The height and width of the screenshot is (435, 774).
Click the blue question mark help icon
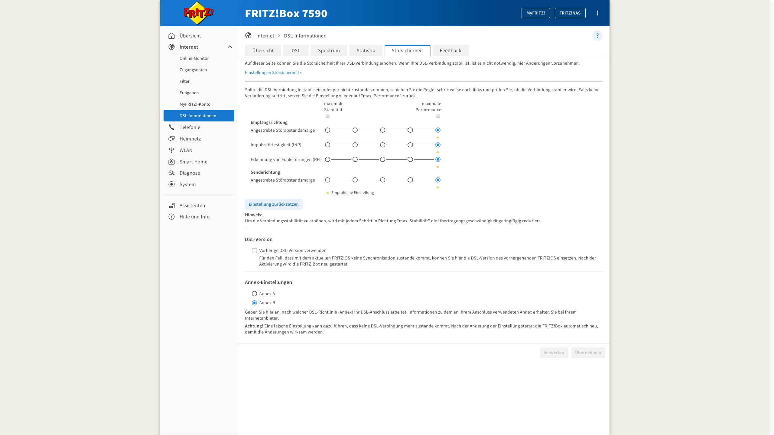[597, 36]
